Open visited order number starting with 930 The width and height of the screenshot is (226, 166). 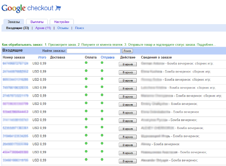pos(15,112)
